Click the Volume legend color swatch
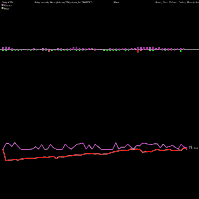The height and width of the screenshot is (199, 199). pyautogui.click(x=2, y=5)
